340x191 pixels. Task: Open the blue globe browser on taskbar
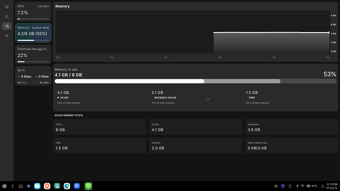pyautogui.click(x=77, y=186)
